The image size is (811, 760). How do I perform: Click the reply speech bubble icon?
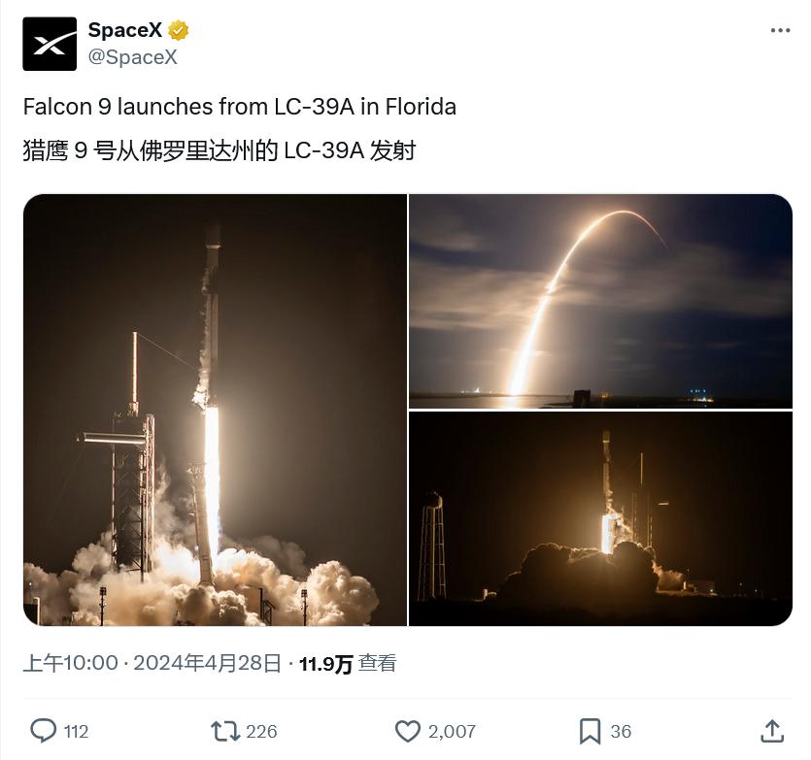pyautogui.click(x=44, y=731)
